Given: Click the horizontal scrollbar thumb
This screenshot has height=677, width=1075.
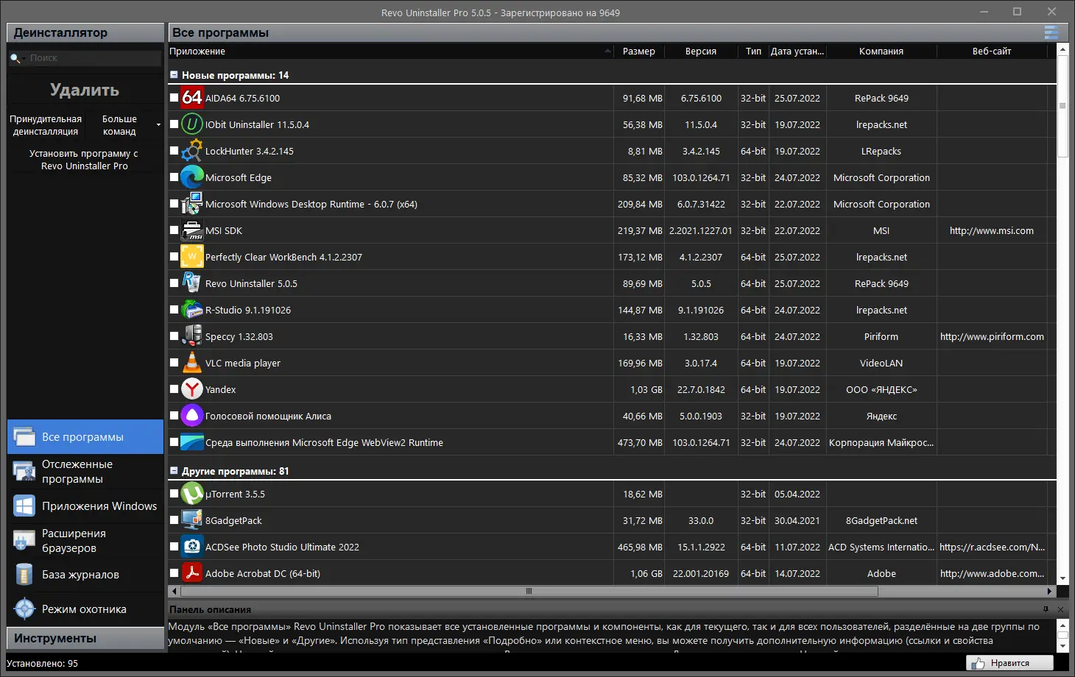Looking at the screenshot, I should click(529, 591).
